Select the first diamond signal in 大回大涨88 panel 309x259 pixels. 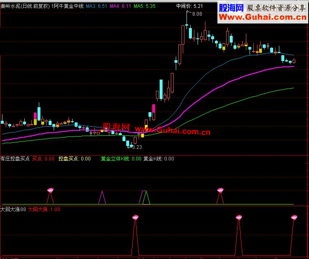135,217
